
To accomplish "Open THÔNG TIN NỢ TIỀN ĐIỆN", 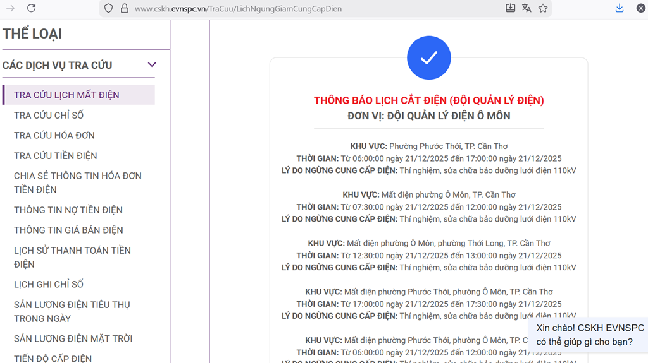I will (68, 210).
